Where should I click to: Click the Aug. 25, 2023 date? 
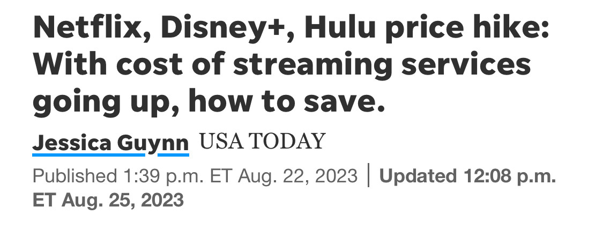click(123, 201)
